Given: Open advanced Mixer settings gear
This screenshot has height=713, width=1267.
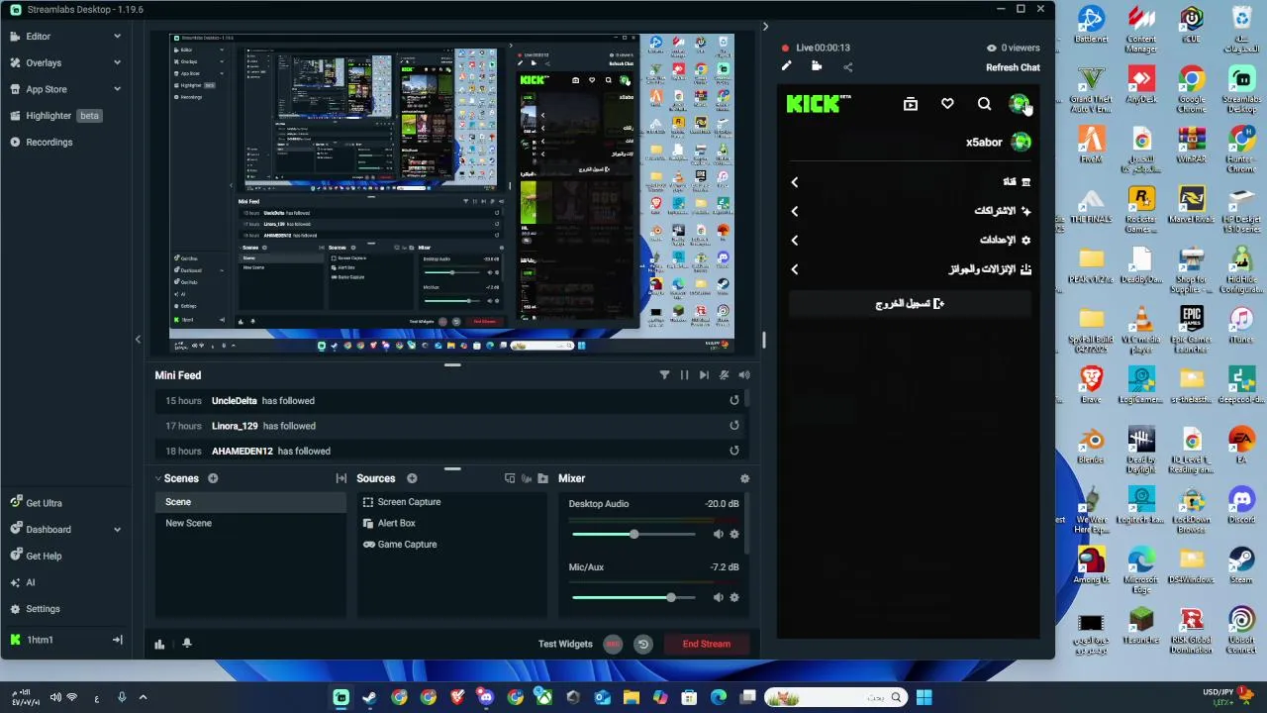Looking at the screenshot, I should tap(744, 478).
